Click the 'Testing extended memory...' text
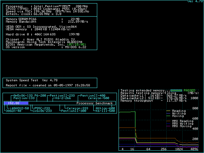The width and height of the screenshot is (204, 153). 145,91
